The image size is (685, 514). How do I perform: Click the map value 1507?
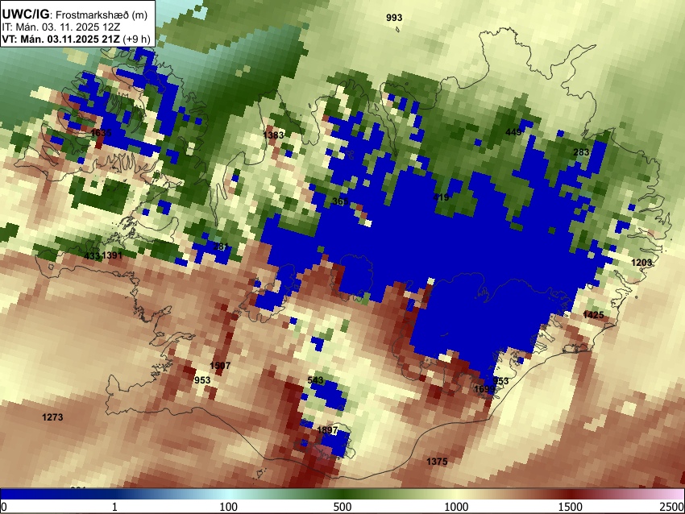point(220,366)
